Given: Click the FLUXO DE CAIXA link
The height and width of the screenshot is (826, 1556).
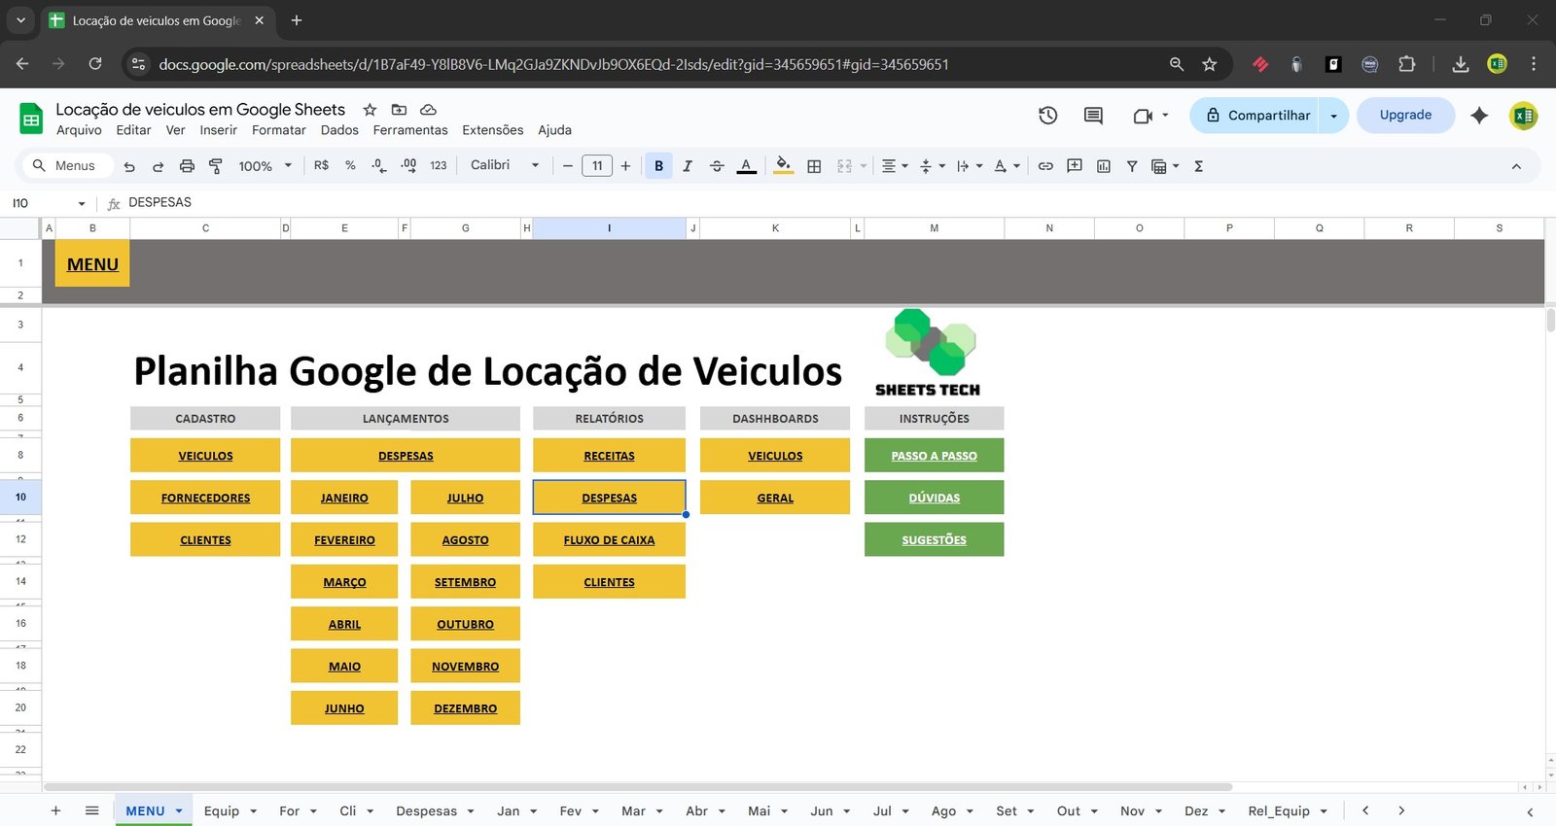Looking at the screenshot, I should point(609,540).
